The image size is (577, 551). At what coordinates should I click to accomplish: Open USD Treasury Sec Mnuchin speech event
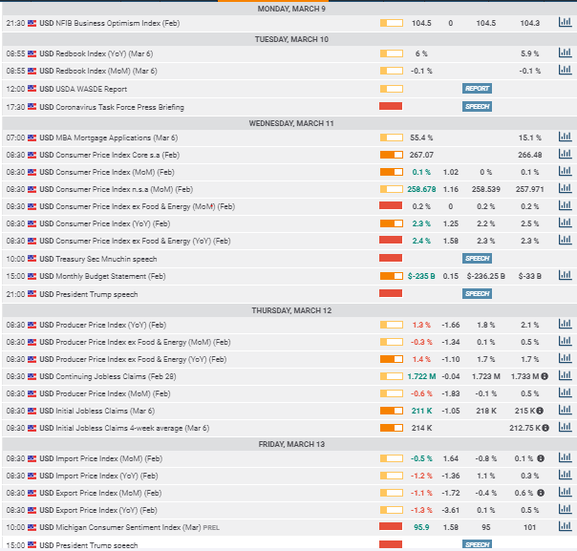pos(97,259)
